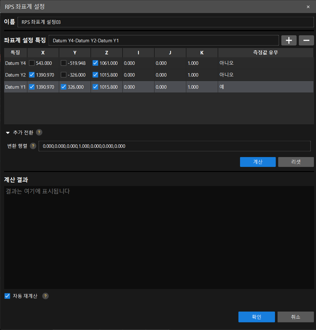Click the Y value -326.000
The height and width of the screenshot is (330, 316).
click(x=77, y=75)
